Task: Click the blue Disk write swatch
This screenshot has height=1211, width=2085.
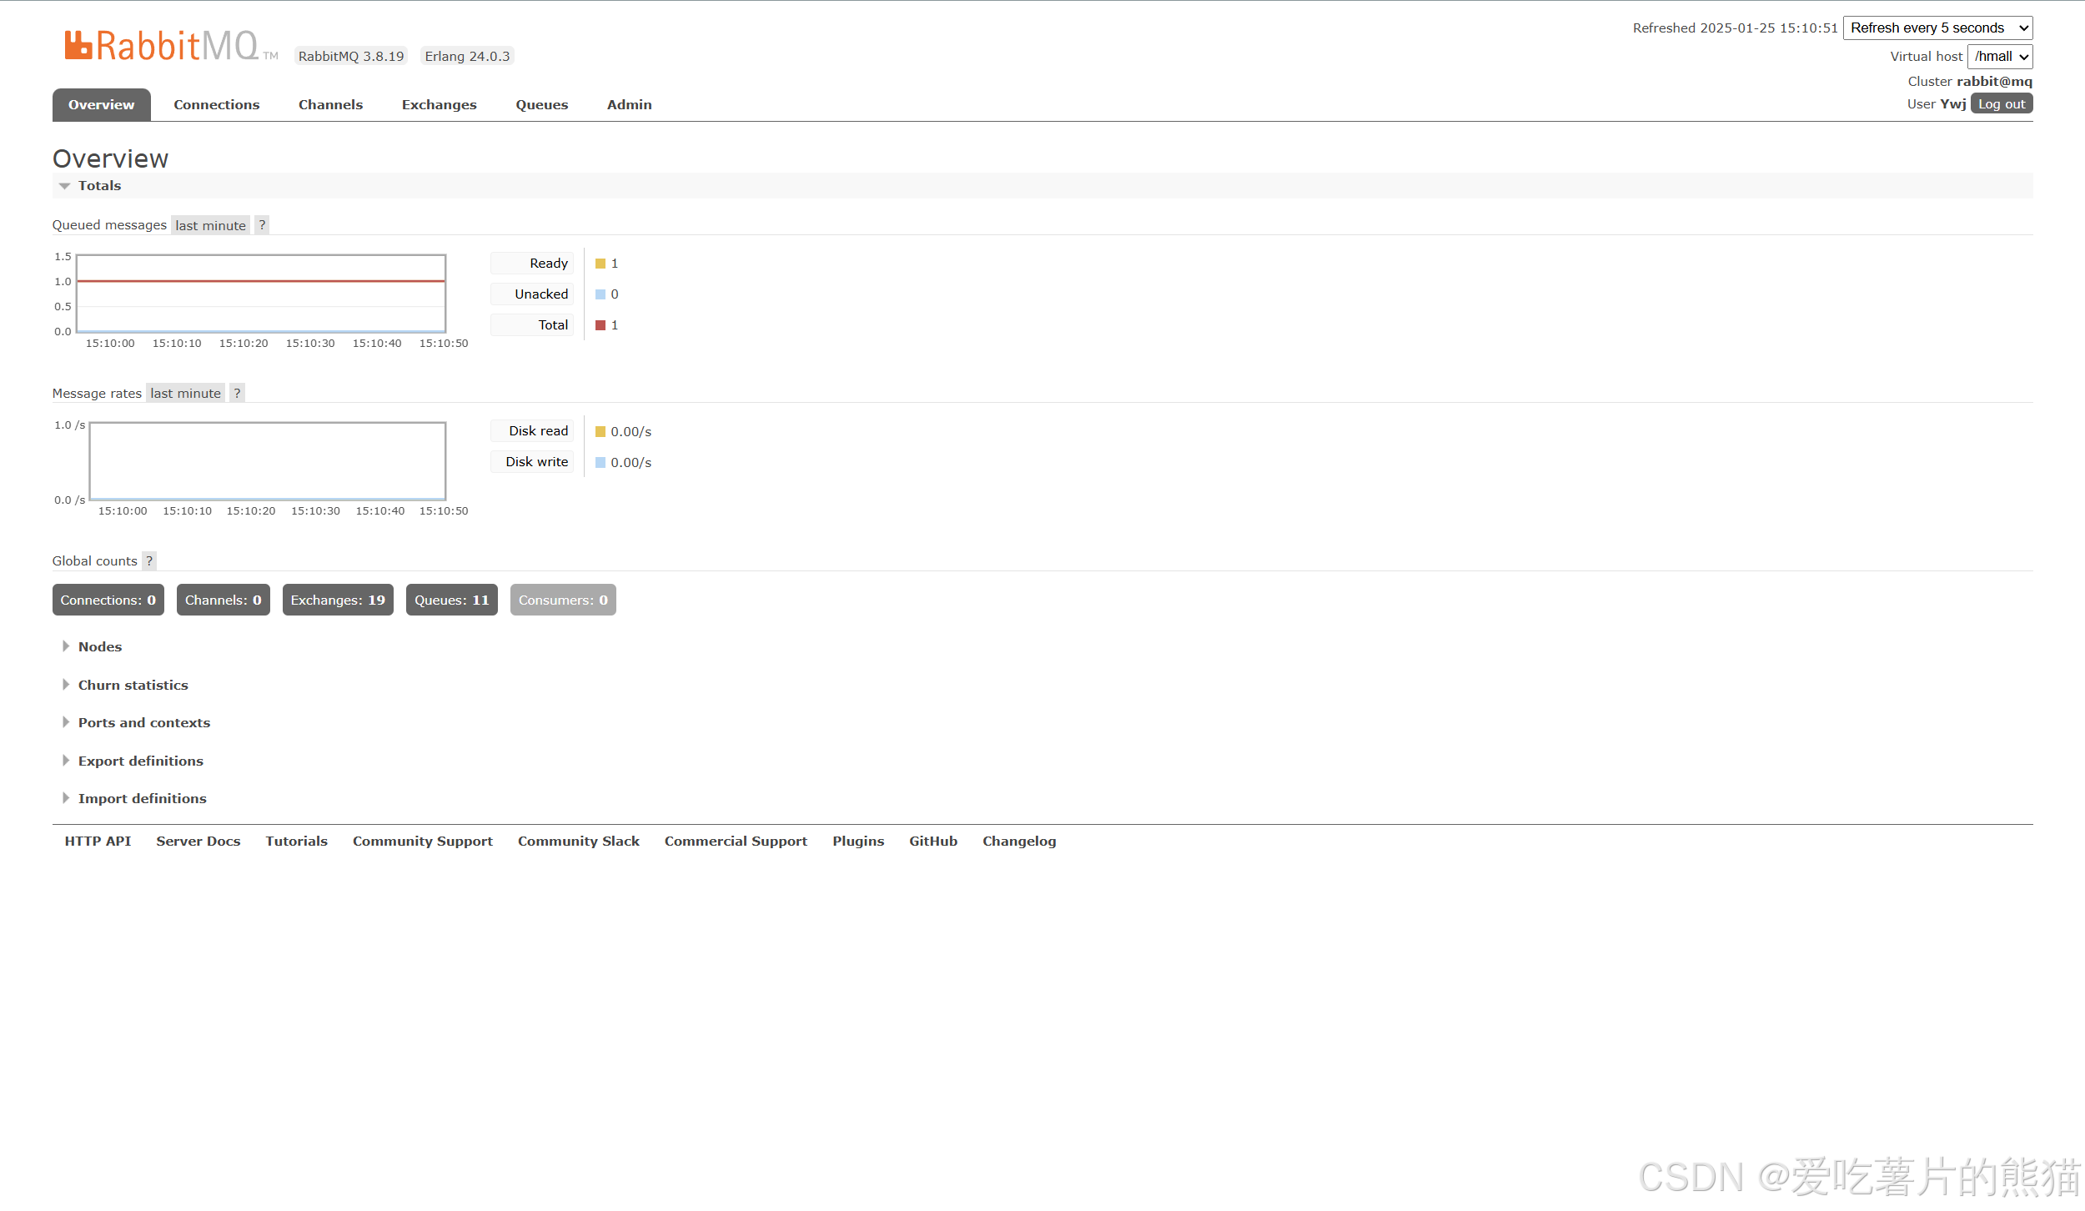Action: (600, 462)
